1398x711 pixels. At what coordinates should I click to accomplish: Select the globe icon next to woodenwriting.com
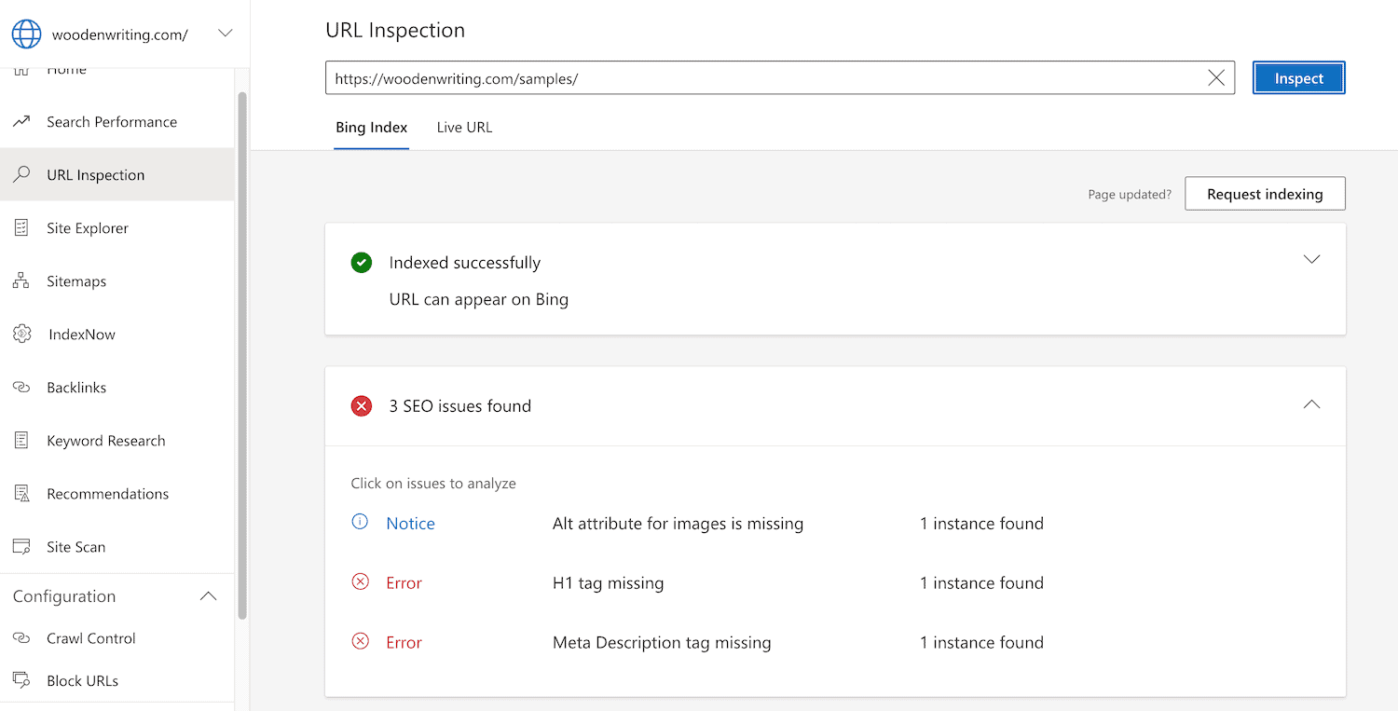click(x=25, y=34)
